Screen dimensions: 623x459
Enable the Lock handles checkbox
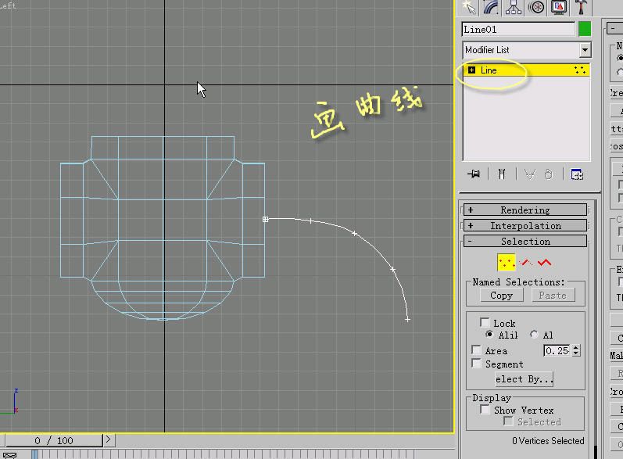tap(485, 322)
